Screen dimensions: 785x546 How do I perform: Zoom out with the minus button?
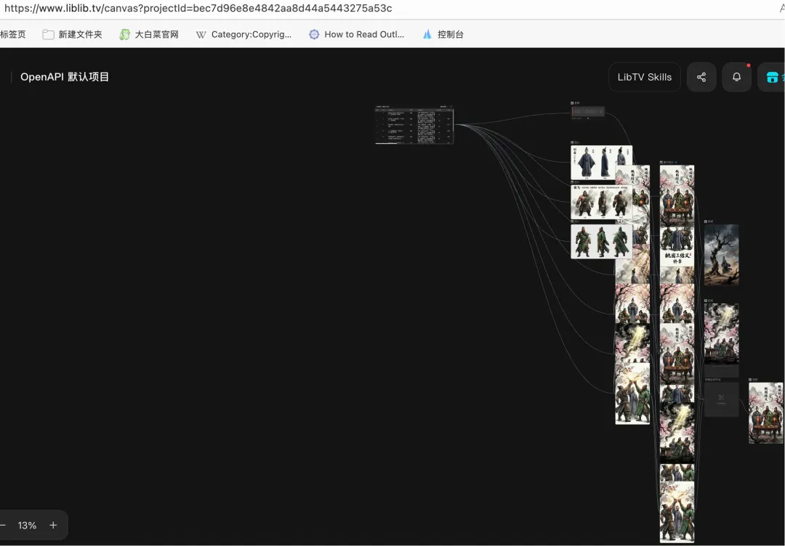(x=3, y=525)
